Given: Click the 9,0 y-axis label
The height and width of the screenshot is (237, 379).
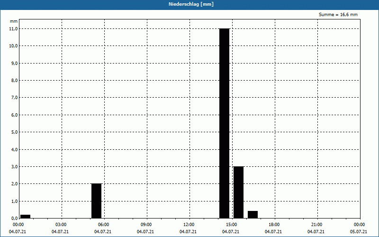Looking at the screenshot, I should (15, 63).
